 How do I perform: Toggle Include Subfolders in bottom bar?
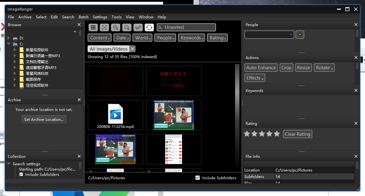198,178
